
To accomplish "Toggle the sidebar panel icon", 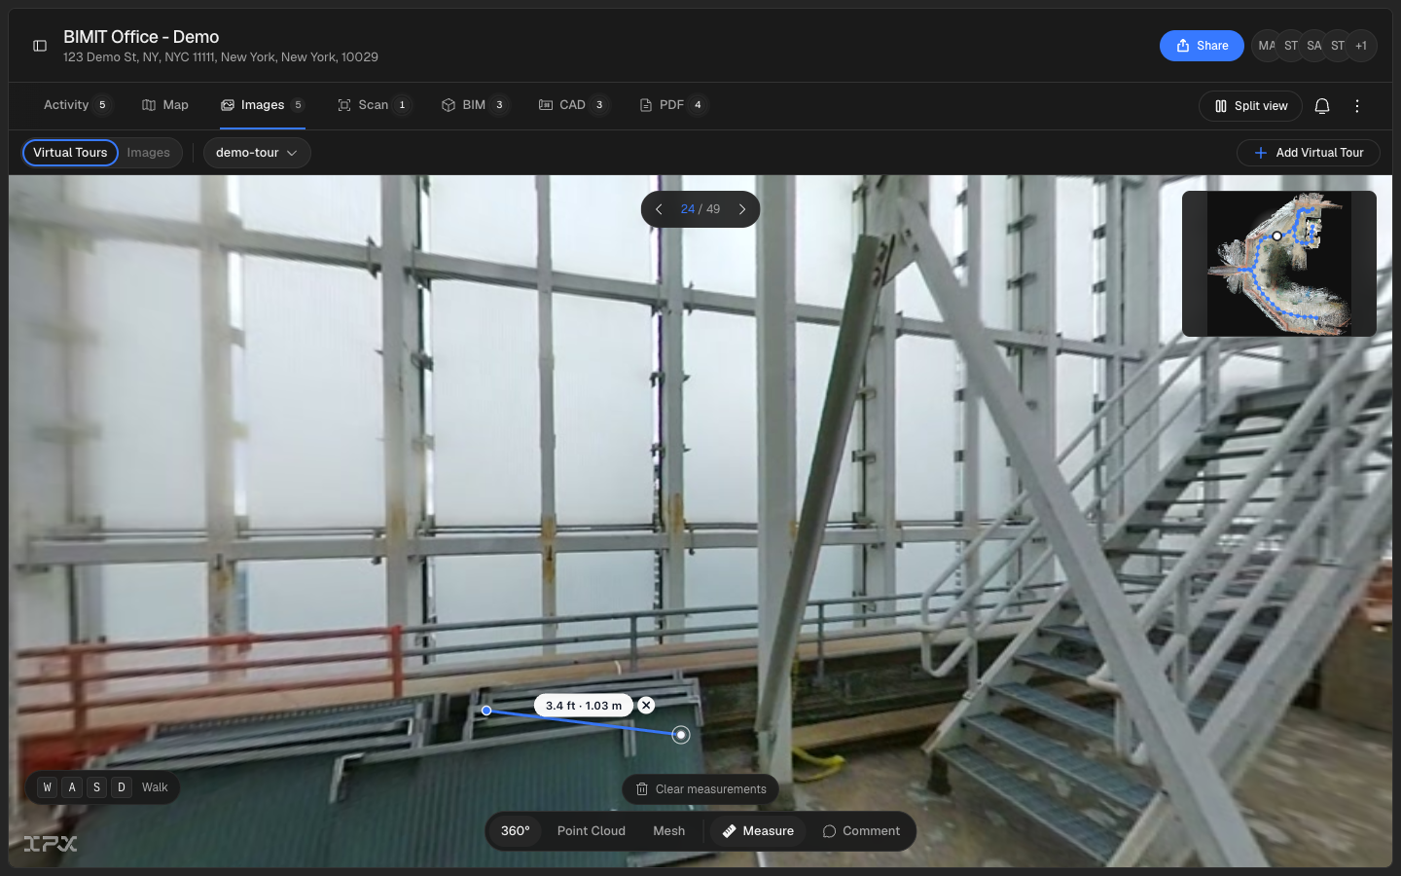I will coord(40,46).
